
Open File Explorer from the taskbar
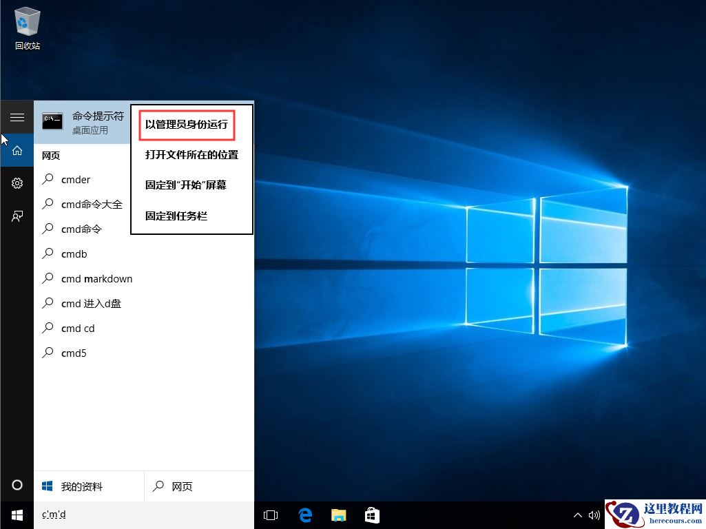click(x=338, y=515)
